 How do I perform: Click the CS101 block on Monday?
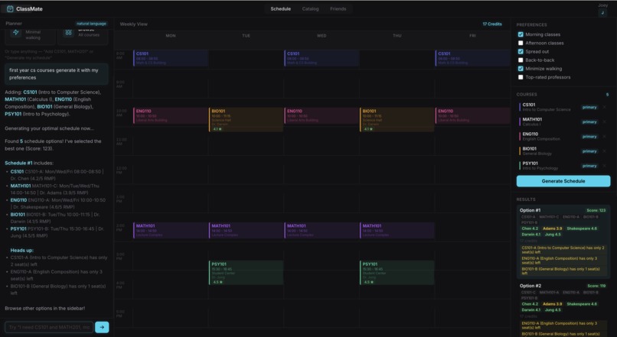pos(171,58)
